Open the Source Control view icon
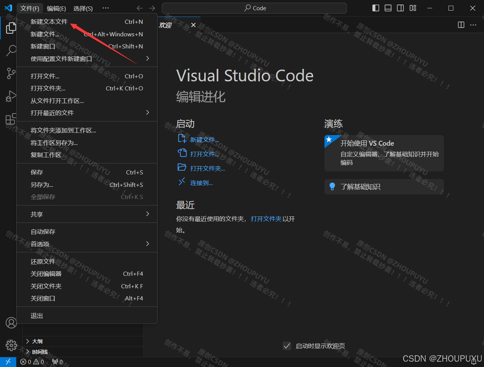Screen dimensions: 484x367 11,73
